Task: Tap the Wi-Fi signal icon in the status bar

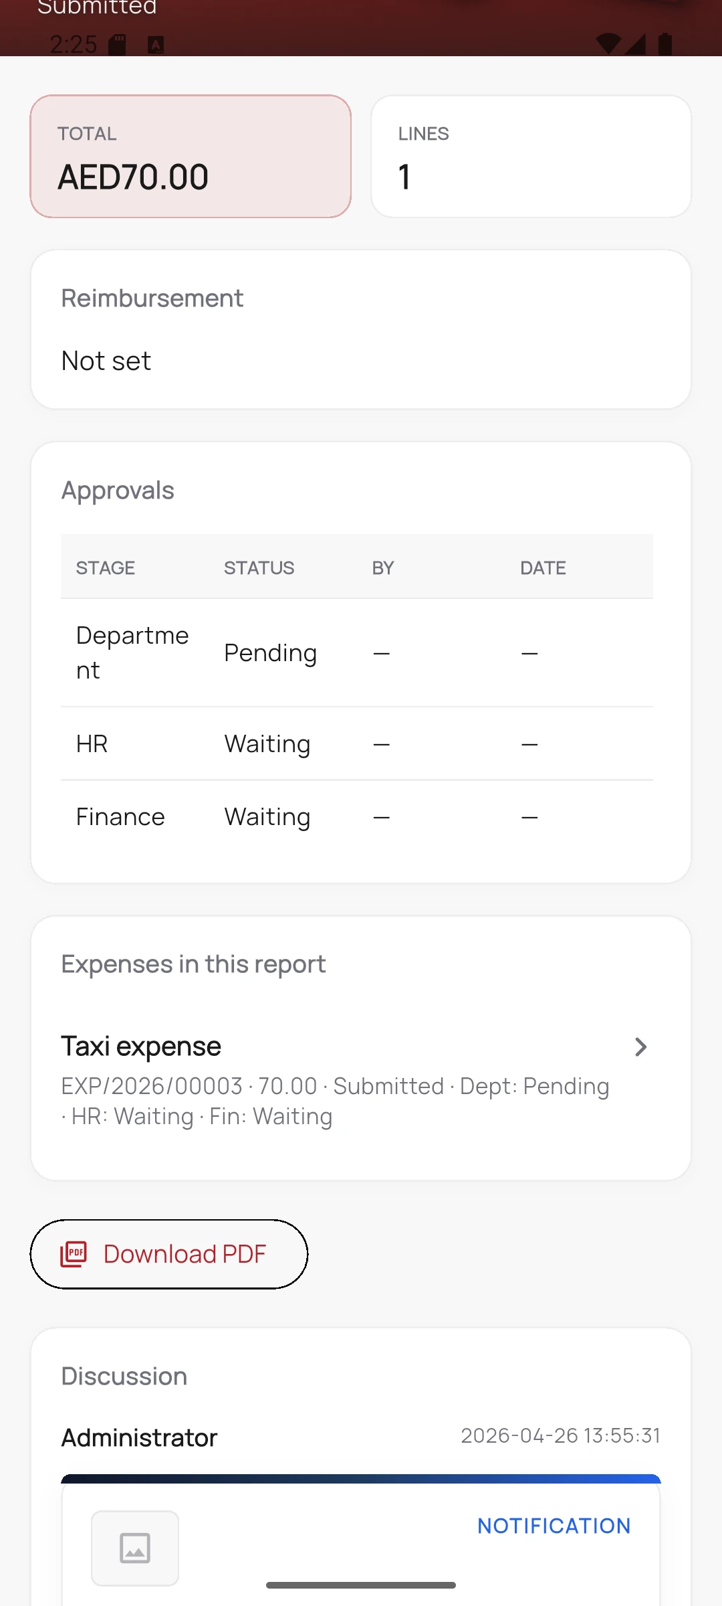Action: [609, 44]
